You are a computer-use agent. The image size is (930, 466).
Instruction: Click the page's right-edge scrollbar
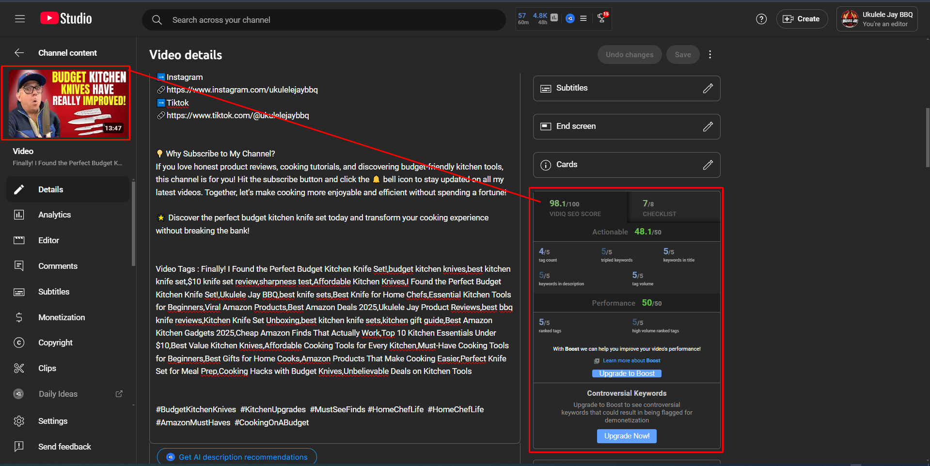(x=928, y=138)
